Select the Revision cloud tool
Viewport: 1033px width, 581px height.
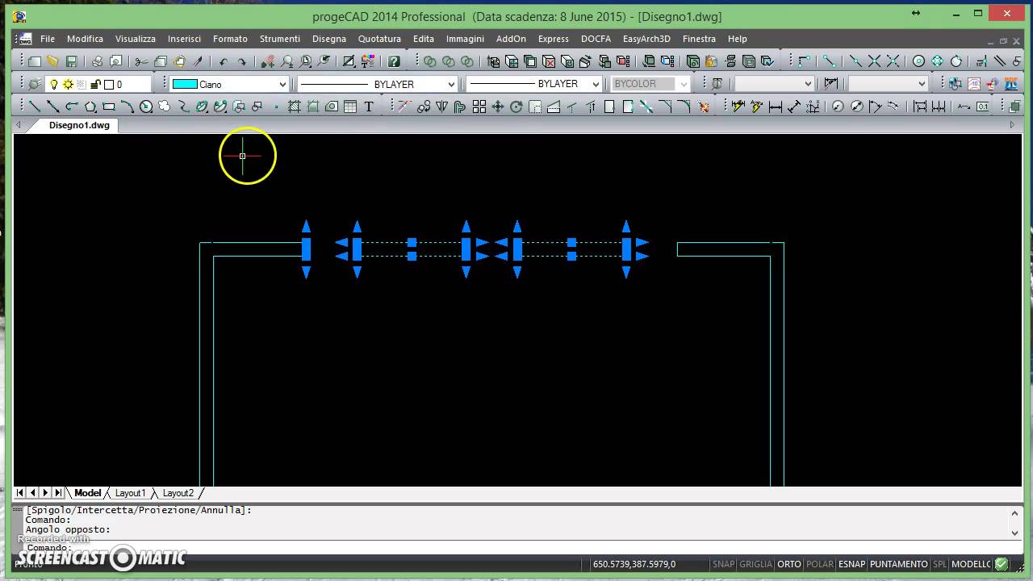pos(165,107)
